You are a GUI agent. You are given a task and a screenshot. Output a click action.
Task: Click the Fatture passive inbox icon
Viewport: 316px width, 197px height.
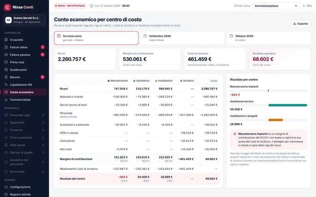click(6, 55)
